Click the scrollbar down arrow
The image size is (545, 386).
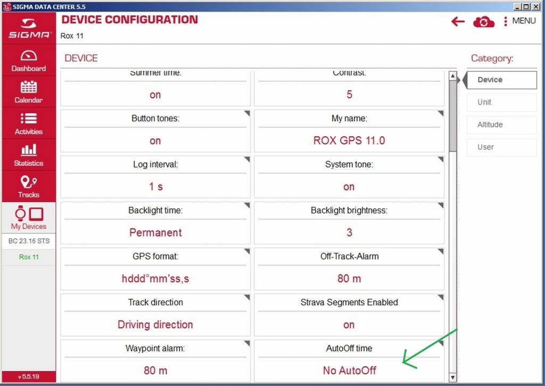(453, 377)
